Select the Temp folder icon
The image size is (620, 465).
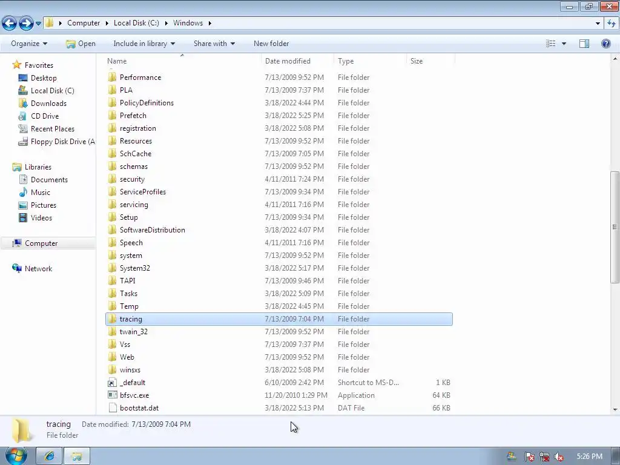coord(112,306)
